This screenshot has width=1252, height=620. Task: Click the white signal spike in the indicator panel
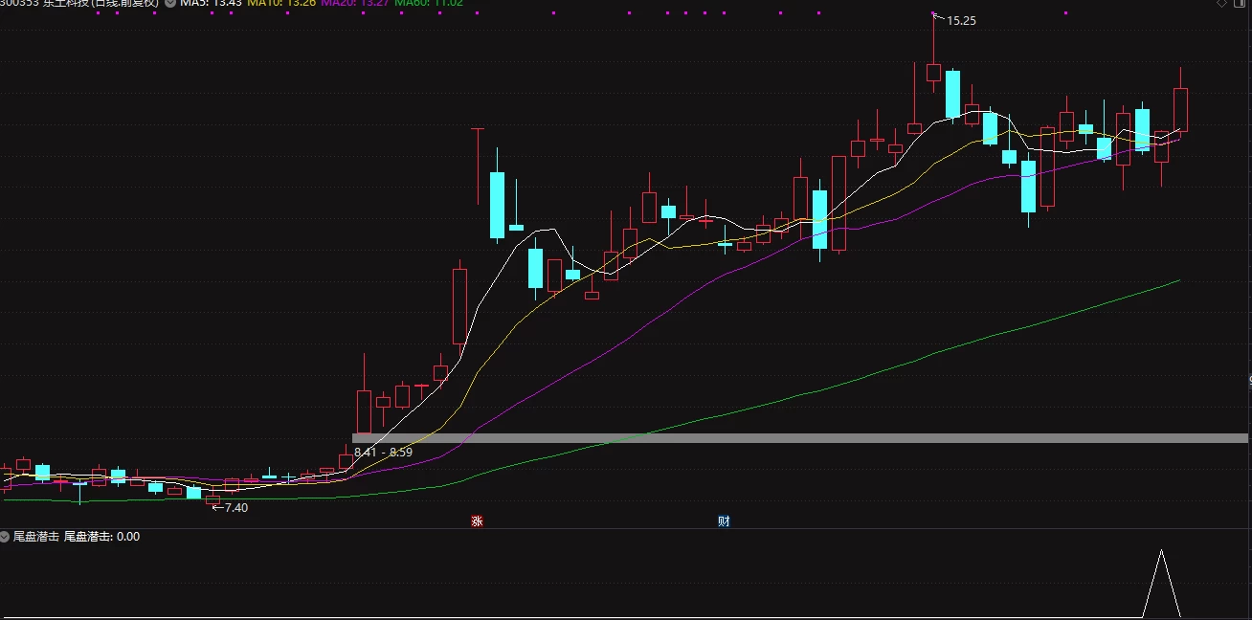1161,584
